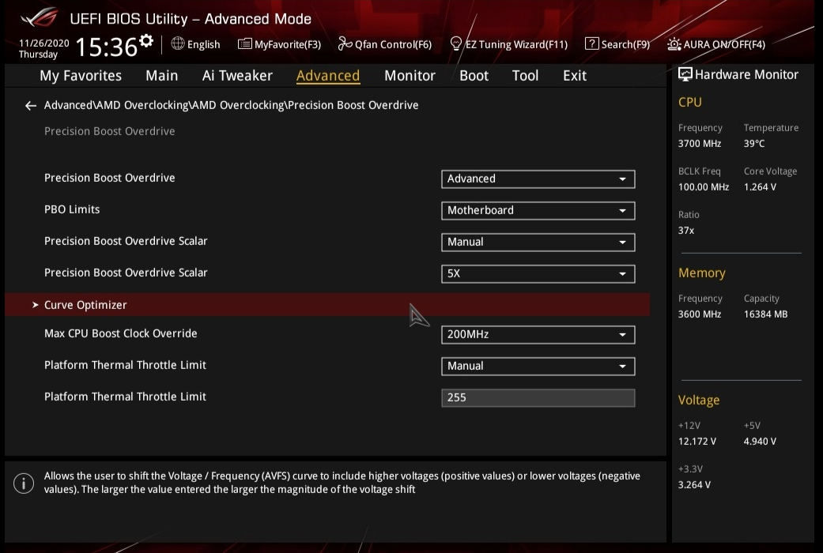Click Ratio 37x value

pyautogui.click(x=686, y=231)
